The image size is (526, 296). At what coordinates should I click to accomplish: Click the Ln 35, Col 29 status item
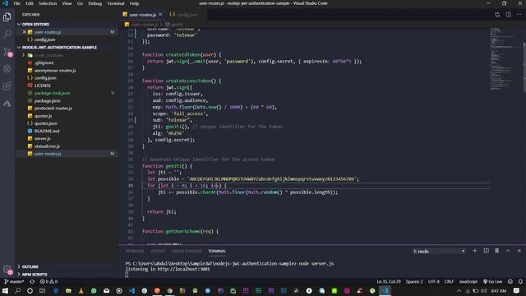click(x=389, y=281)
